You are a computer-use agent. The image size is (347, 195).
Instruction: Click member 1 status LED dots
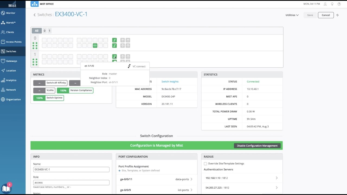click(35, 62)
